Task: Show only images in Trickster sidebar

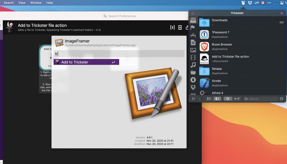Action: coord(193,50)
